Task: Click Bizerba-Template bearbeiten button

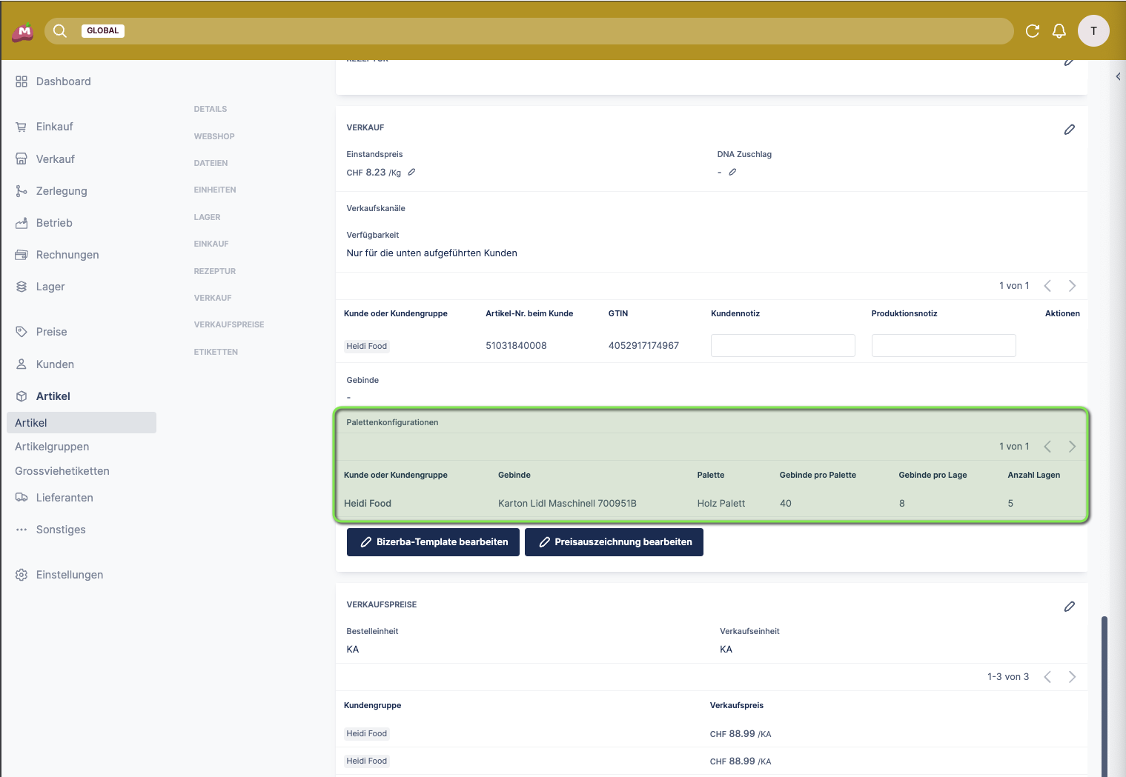Action: click(433, 542)
